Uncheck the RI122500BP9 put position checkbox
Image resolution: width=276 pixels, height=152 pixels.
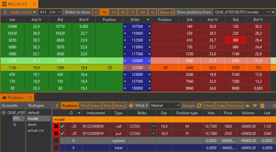63,134
